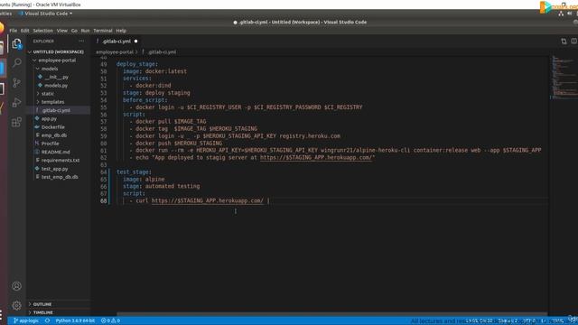Click the Docker whale icon of Dockerfile
578x325 pixels.
37,127
